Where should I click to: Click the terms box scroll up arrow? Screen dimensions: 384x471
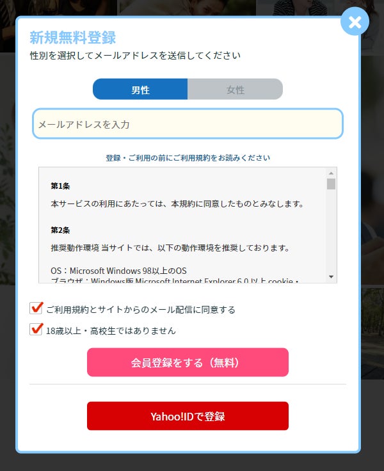point(331,173)
